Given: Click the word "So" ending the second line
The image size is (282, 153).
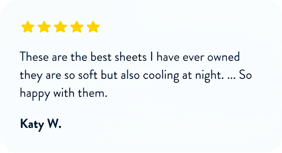Looking at the screenshot, I should [x=245, y=75].
